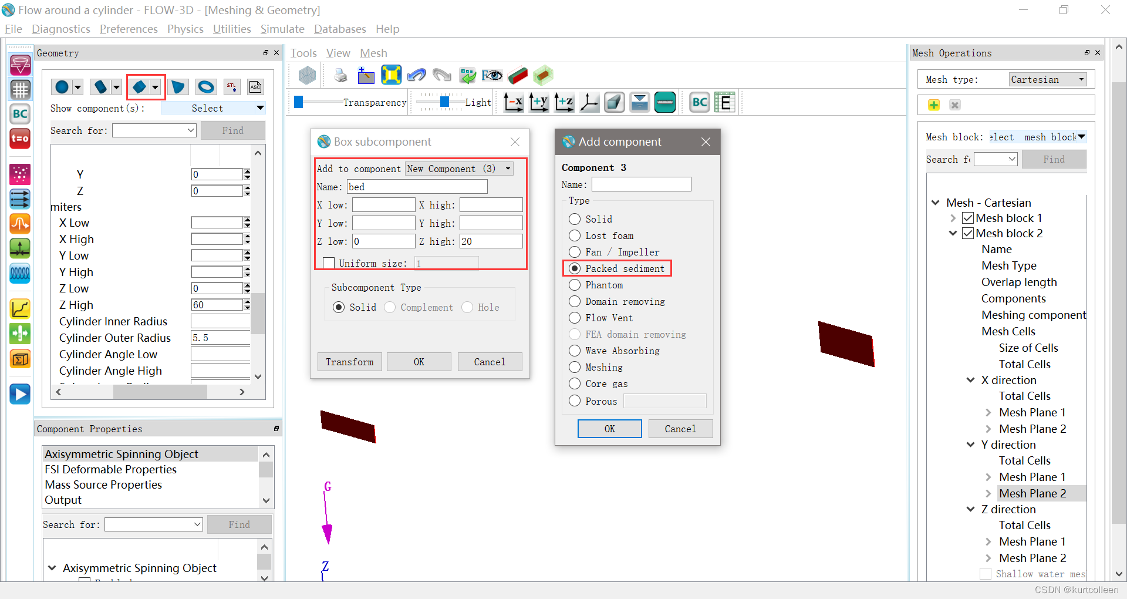This screenshot has width=1127, height=599.
Task: Enable the Uniform size checkbox
Action: click(329, 263)
